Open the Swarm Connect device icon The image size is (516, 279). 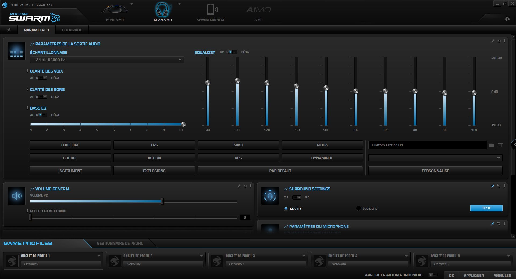tap(211, 10)
